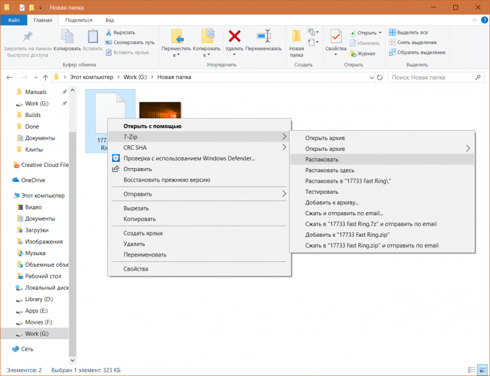Select Клипы folder in the navigation pane
This screenshot has width=490, height=376.
34,149
